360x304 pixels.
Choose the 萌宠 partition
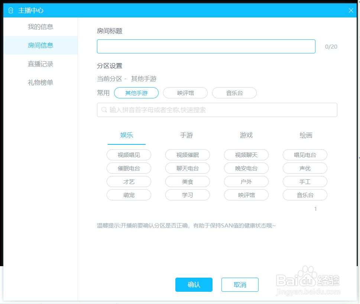(x=129, y=195)
